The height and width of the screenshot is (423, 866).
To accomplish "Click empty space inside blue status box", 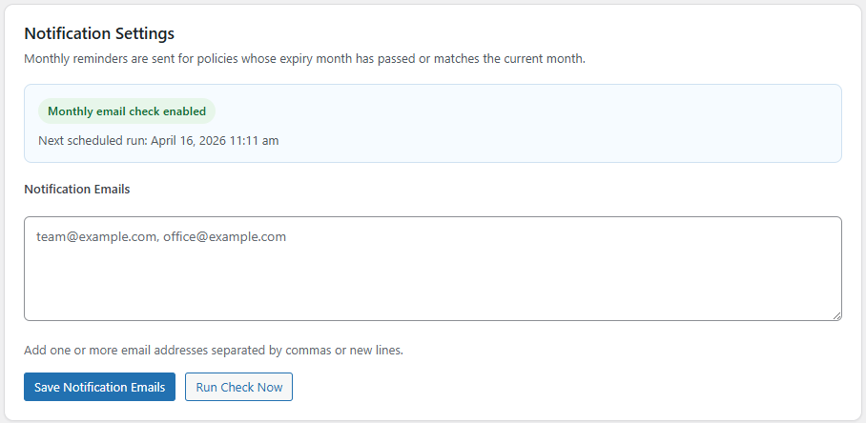I will [572, 124].
